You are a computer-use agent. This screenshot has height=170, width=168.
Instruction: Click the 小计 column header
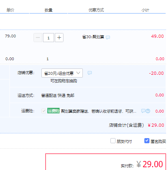click(146, 10)
